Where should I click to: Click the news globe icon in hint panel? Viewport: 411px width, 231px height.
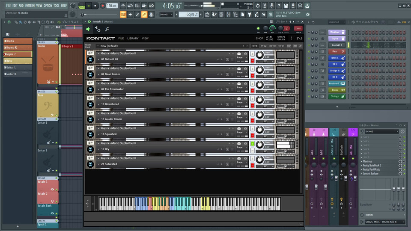(x=308, y=15)
